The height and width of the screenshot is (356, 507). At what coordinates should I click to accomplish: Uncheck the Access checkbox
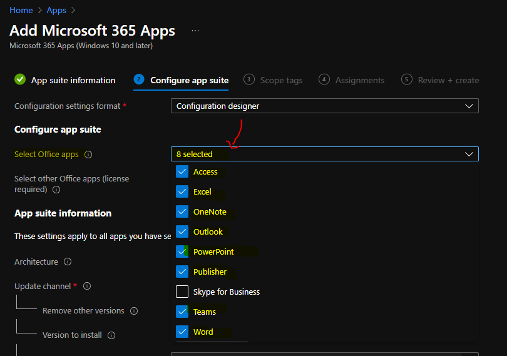coord(182,171)
